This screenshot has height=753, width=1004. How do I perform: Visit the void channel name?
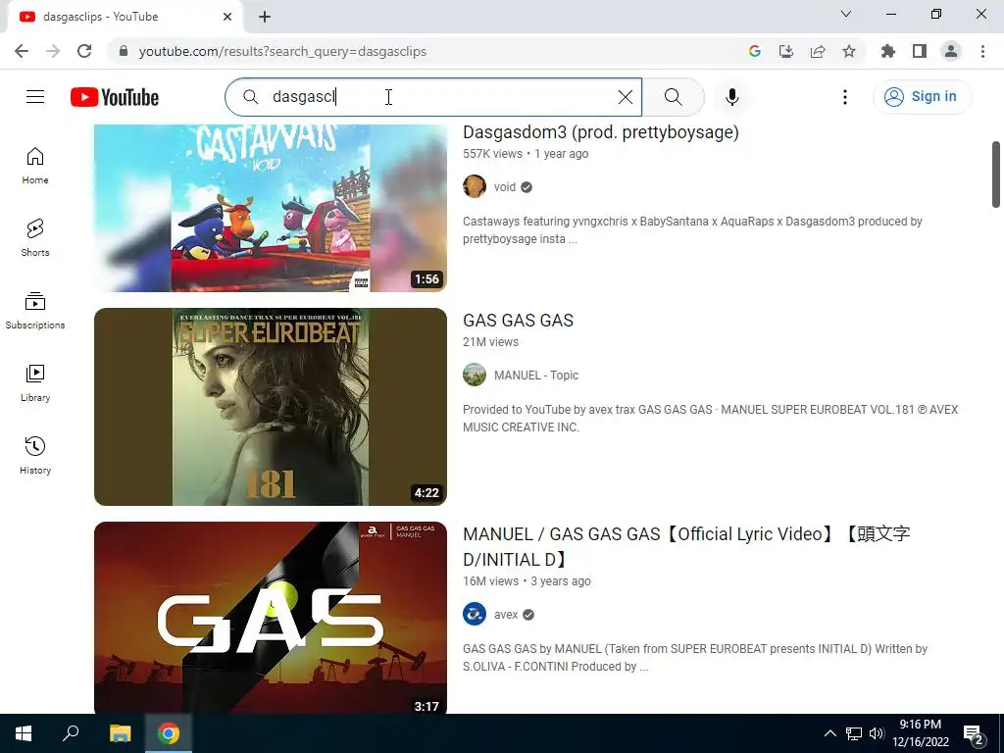(505, 187)
